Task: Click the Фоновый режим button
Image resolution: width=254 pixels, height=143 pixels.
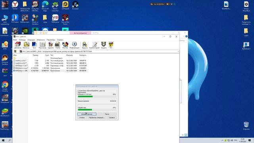Action: [x=87, y=114]
